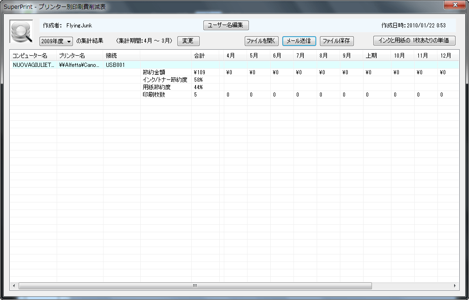Image resolution: width=469 pixels, height=300 pixels.
Task: Click the メール送信 button
Action: 299,41
